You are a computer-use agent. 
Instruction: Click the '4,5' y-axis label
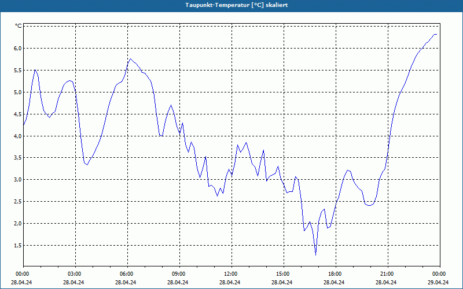tap(18, 114)
